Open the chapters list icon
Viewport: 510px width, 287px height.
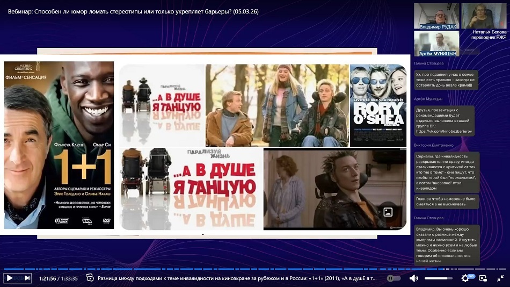pyautogui.click(x=90, y=278)
